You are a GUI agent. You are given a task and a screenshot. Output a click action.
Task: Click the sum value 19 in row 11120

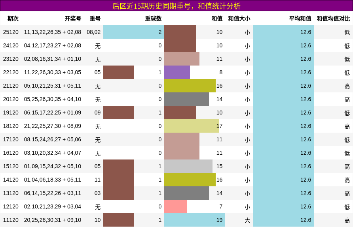click(220, 220)
